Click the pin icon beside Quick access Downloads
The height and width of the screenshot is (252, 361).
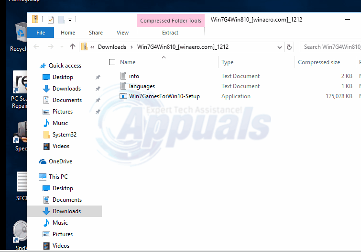point(98,89)
